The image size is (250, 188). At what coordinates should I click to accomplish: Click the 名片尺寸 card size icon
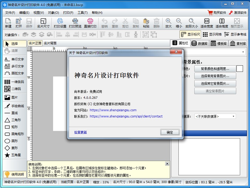(x=43, y=23)
